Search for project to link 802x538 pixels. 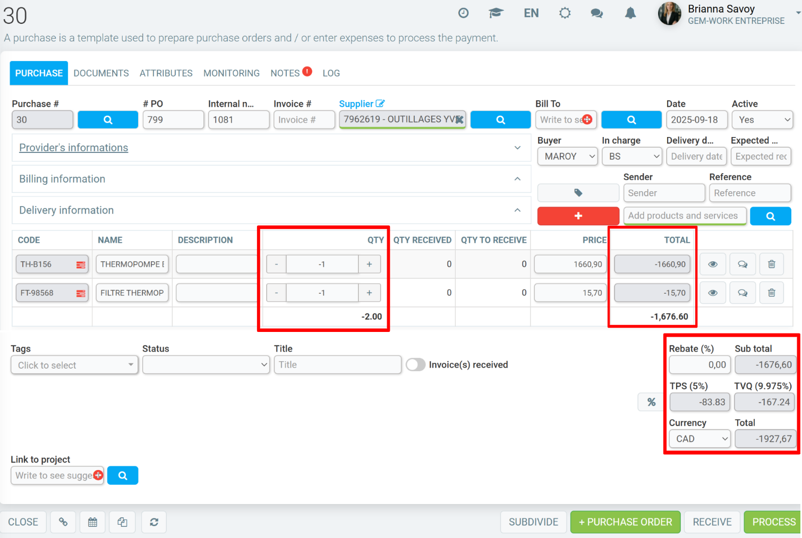tap(123, 475)
